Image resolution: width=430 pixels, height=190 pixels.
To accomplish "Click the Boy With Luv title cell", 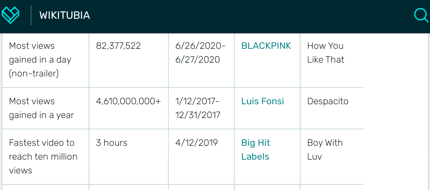I will tap(332, 157).
